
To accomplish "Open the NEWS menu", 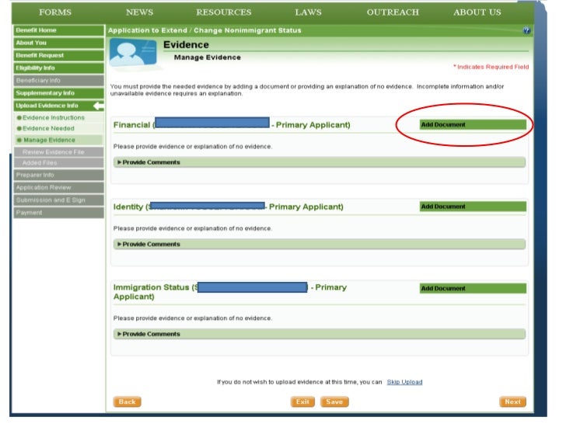I will (x=139, y=12).
